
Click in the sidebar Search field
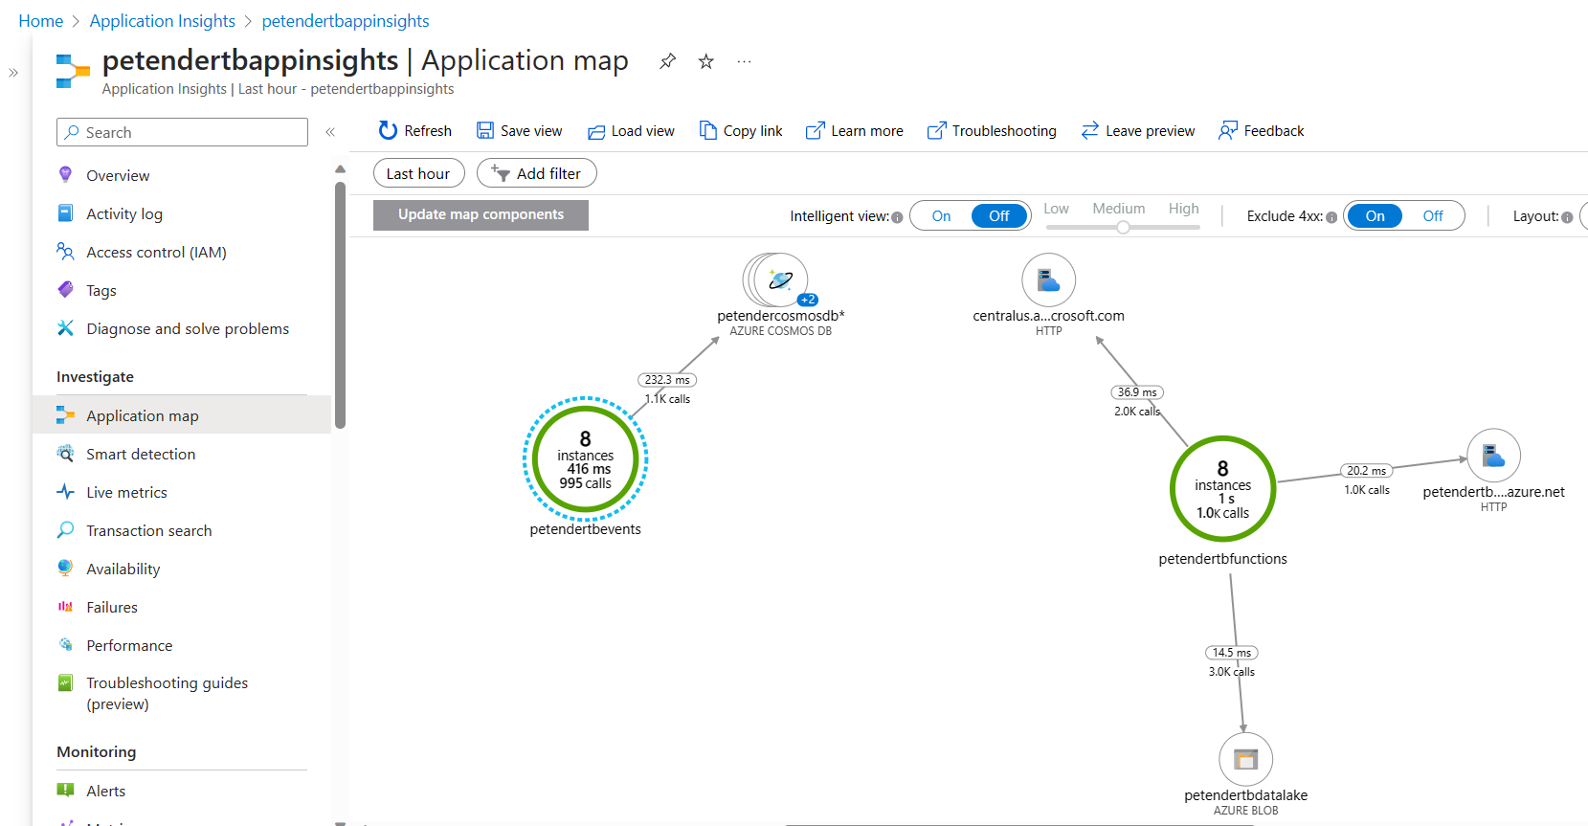[x=182, y=132]
